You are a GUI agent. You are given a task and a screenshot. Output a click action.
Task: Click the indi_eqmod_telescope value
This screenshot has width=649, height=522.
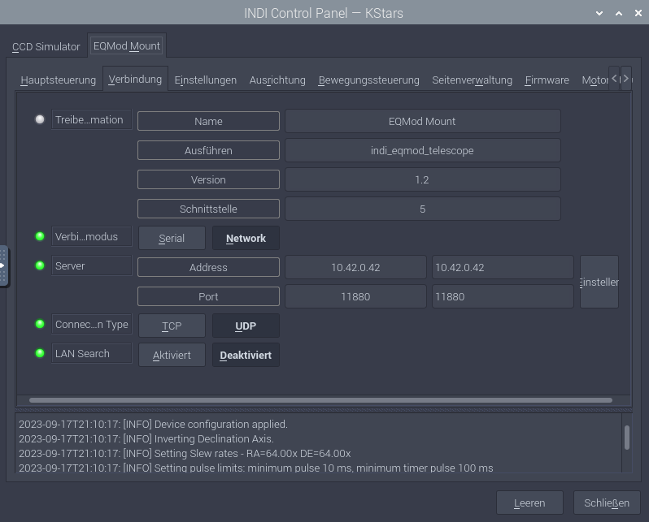pos(423,150)
